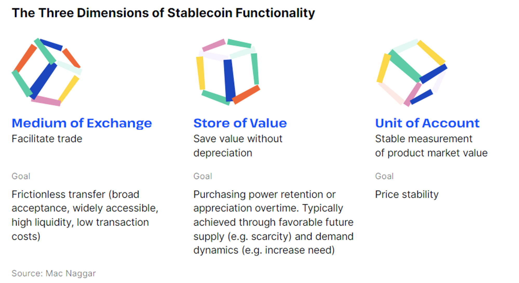The width and height of the screenshot is (519, 283).
Task: Click the Unit of Account cube icon
Action: 412,73
